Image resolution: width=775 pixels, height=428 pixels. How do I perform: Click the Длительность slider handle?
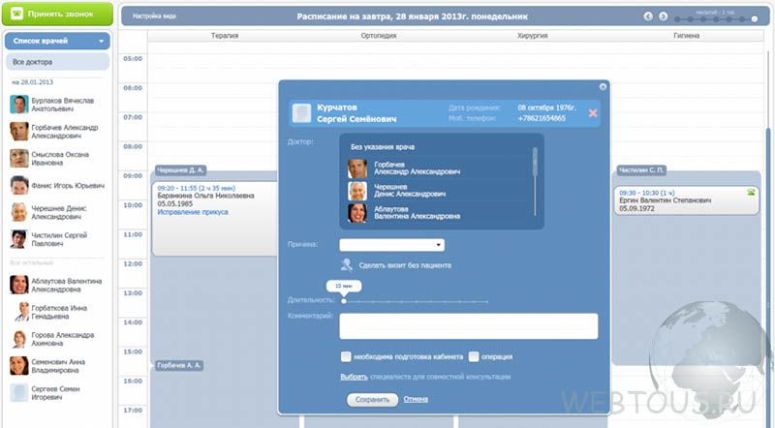click(x=344, y=301)
